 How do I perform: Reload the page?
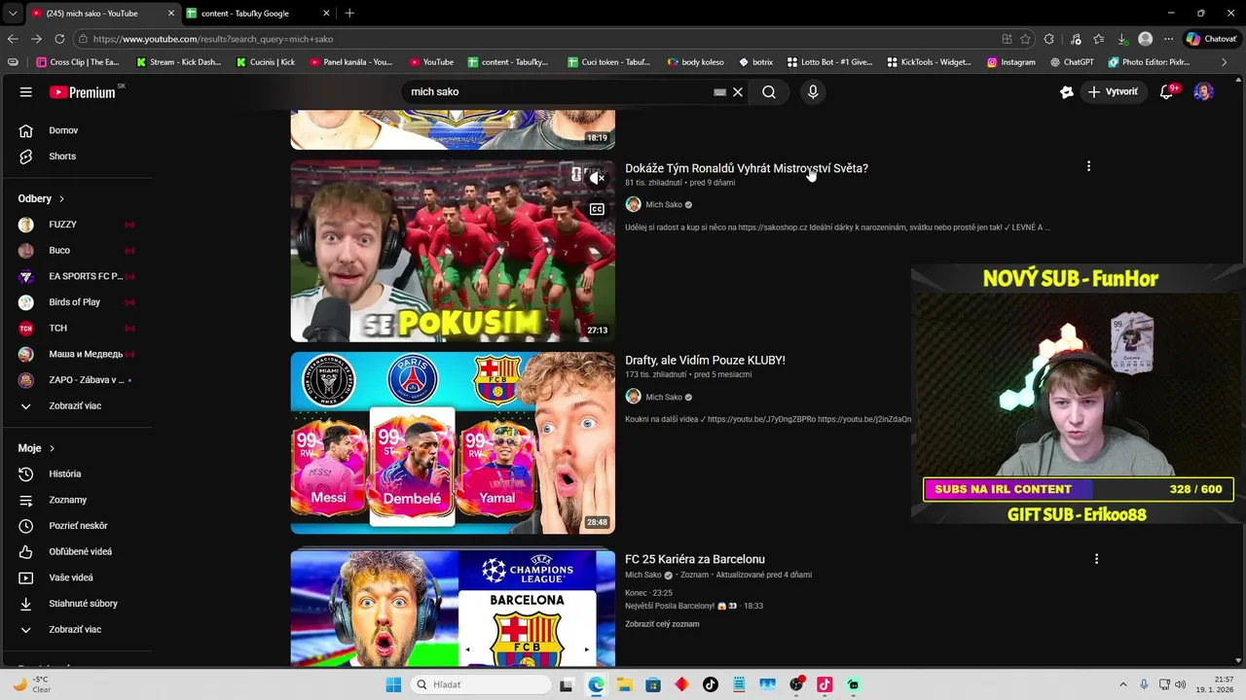[x=59, y=39]
